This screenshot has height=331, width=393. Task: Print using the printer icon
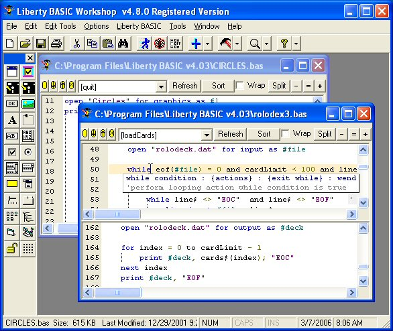56,44
